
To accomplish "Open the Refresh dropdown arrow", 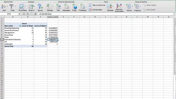I will (x=53, y=6).
